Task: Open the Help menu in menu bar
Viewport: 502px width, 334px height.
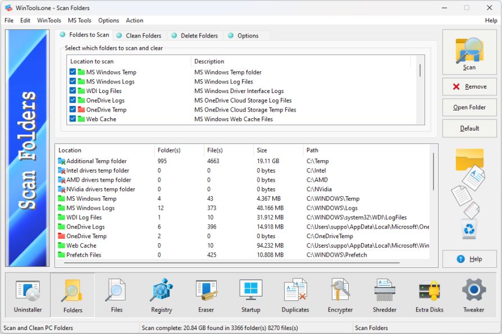Action: tap(491, 21)
